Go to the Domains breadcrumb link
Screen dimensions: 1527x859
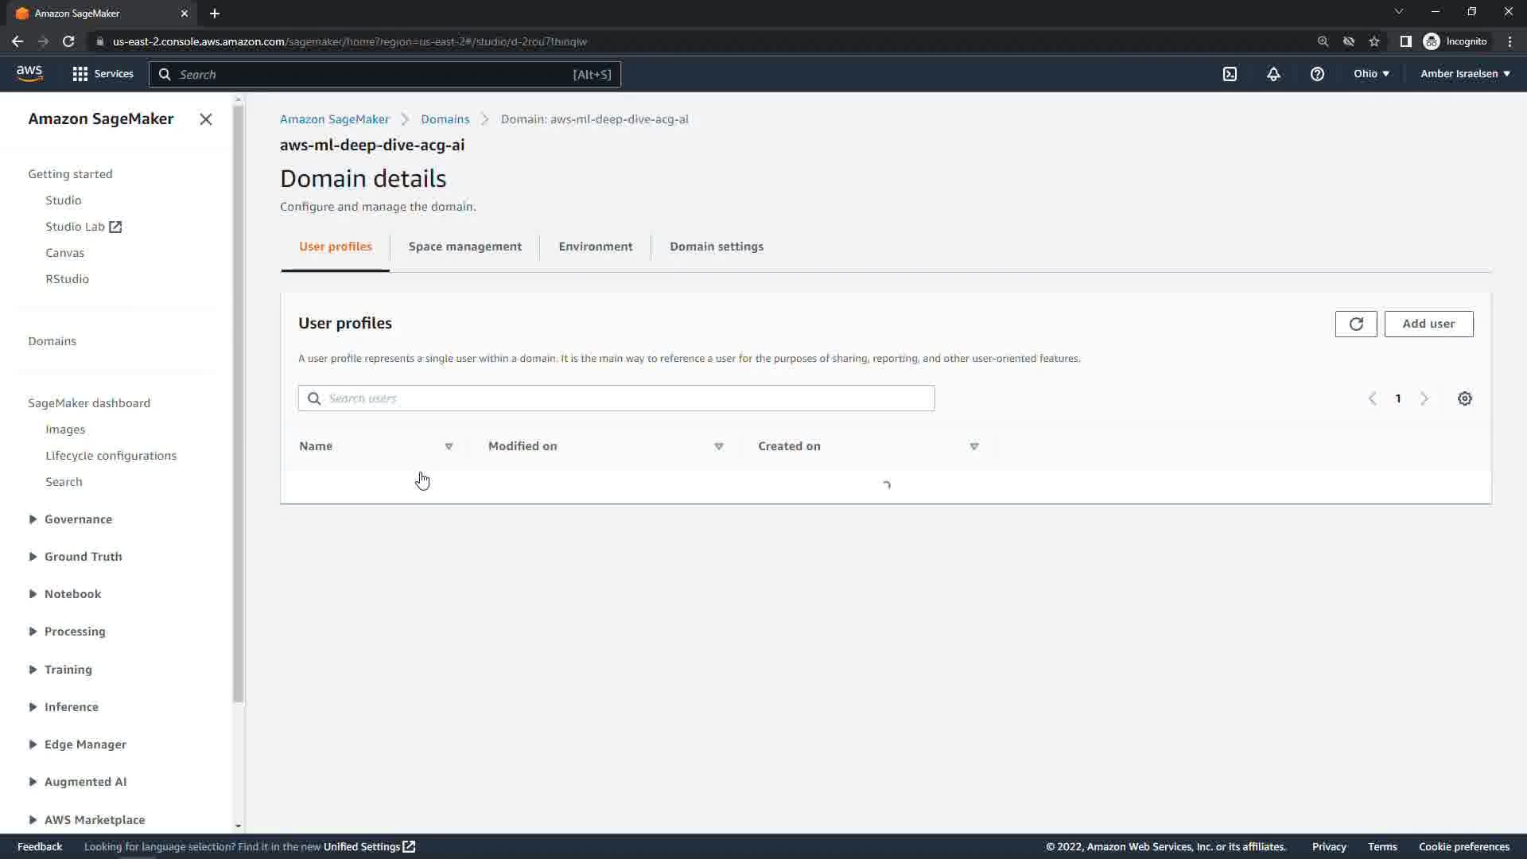point(445,119)
